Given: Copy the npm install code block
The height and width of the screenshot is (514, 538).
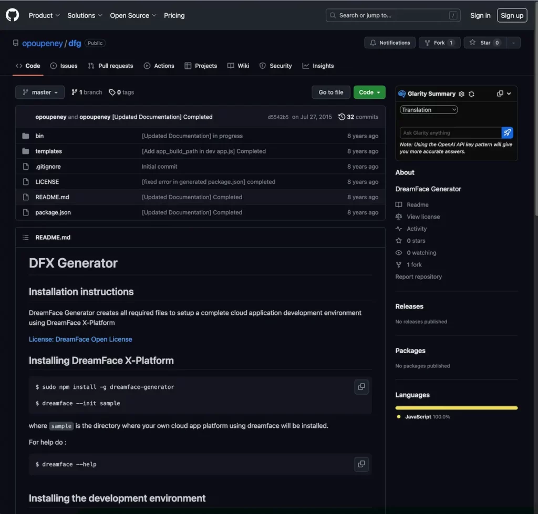Looking at the screenshot, I should 361,386.
